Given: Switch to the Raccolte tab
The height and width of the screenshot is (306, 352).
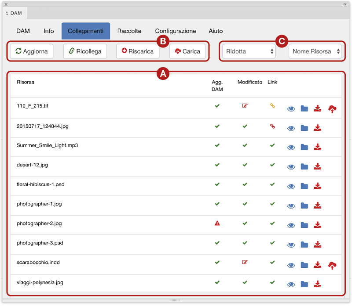Looking at the screenshot, I should click(x=129, y=31).
